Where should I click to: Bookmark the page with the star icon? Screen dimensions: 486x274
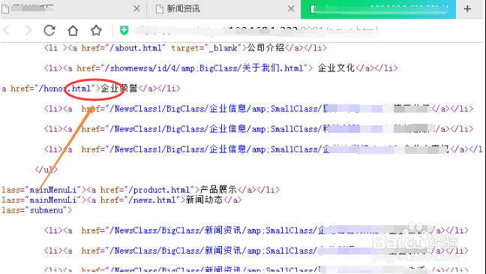coord(96,31)
